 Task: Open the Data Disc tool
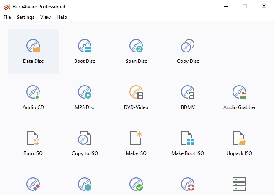point(33,51)
